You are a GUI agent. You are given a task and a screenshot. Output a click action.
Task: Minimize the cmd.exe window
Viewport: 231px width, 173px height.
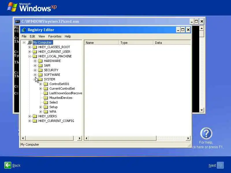point(191,21)
